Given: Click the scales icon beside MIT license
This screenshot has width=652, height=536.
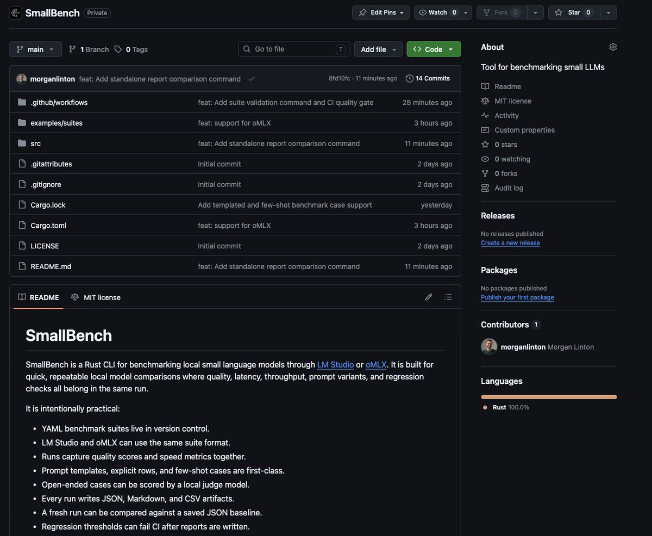Looking at the screenshot, I should click(x=485, y=101).
